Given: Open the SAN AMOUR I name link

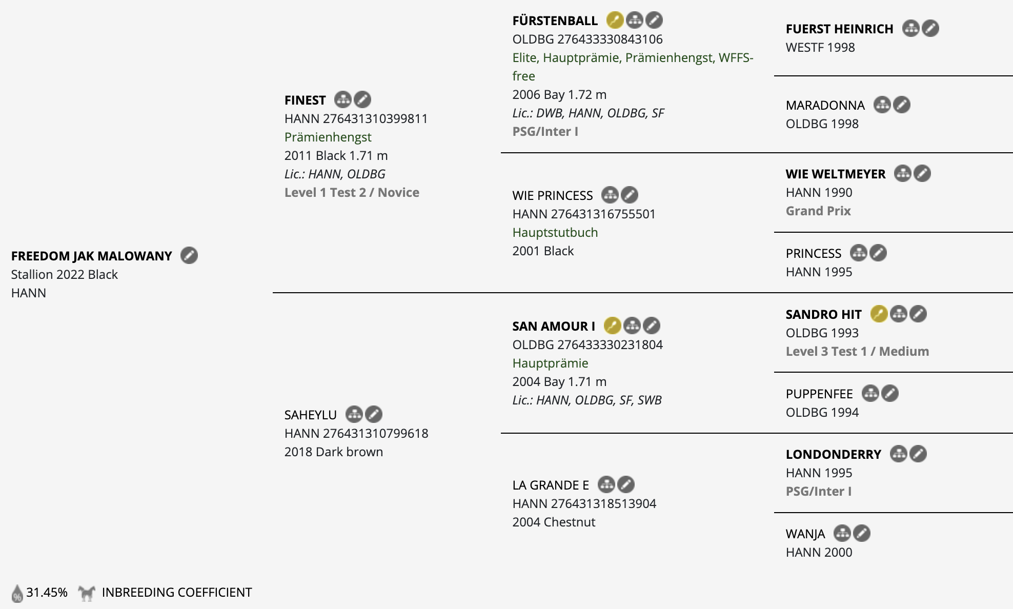Looking at the screenshot, I should point(554,326).
